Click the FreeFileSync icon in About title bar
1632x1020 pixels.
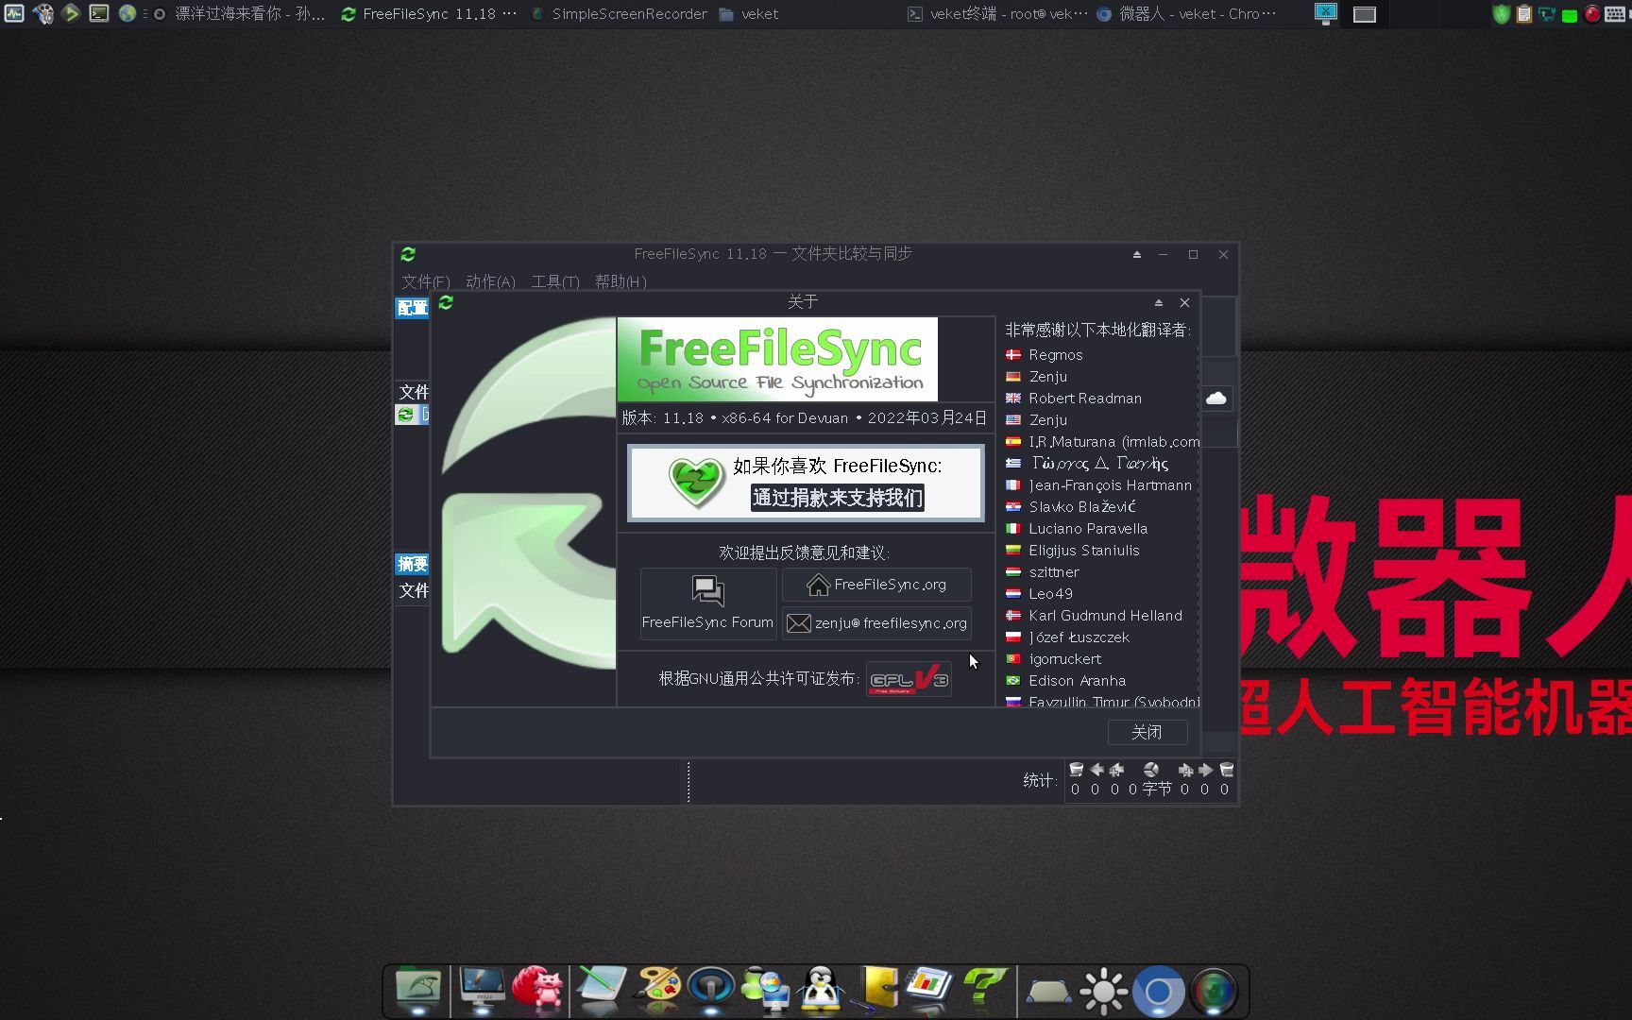coord(446,302)
